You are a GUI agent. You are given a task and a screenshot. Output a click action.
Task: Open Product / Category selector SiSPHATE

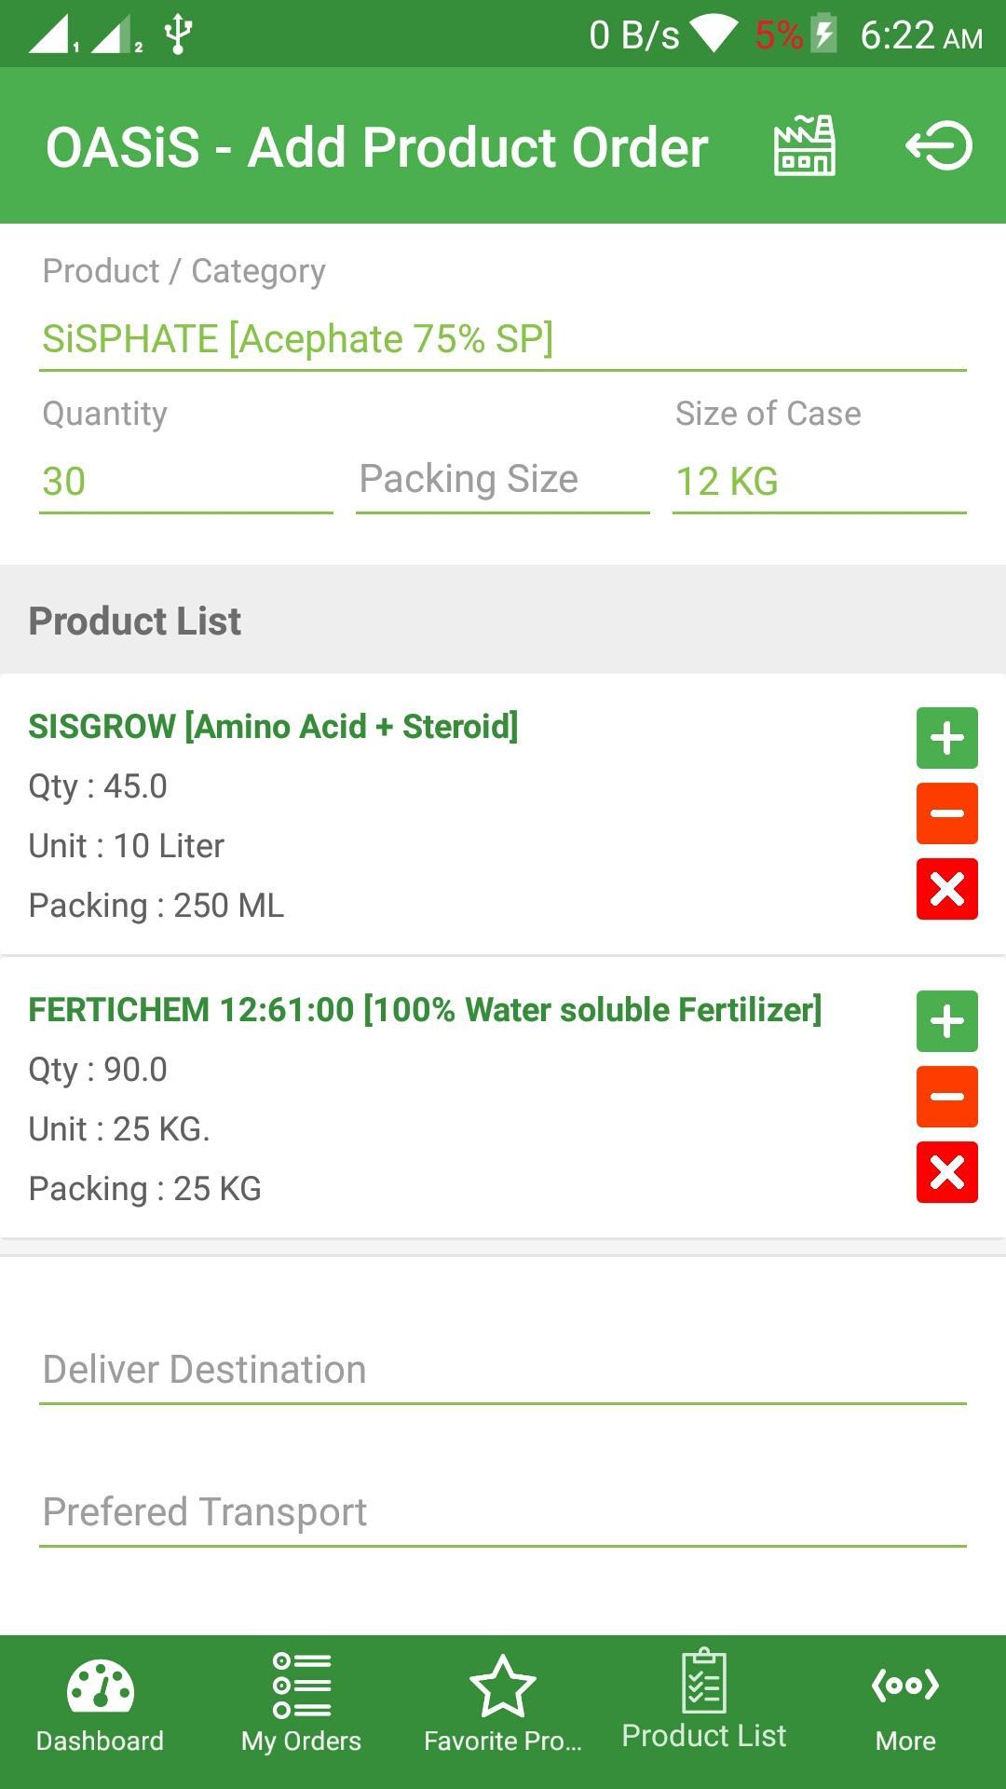click(x=503, y=339)
